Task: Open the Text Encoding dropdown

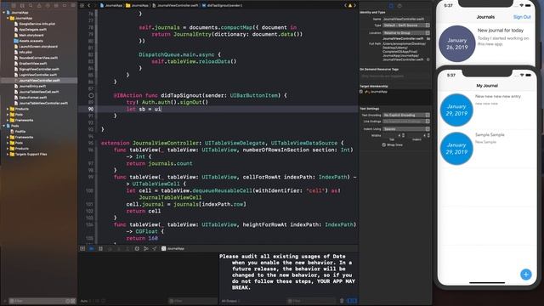Action: (406, 115)
